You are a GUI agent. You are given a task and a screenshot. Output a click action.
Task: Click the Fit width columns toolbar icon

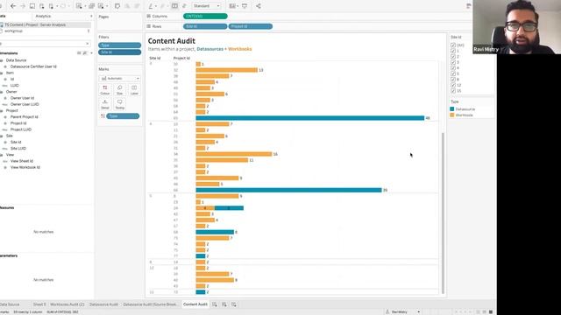tap(174, 6)
